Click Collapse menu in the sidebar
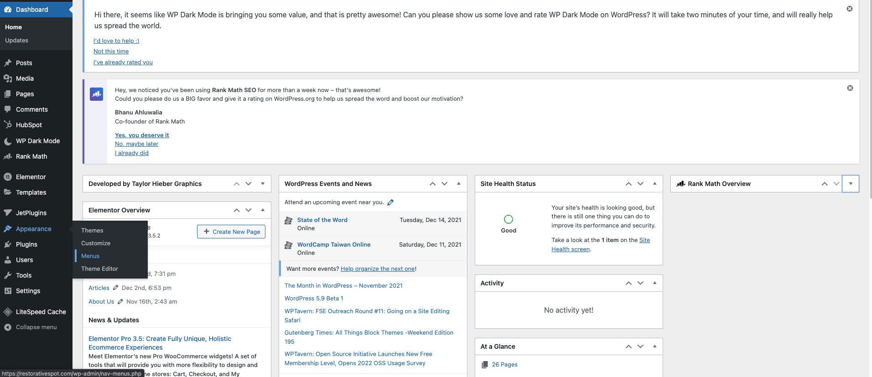The image size is (872, 377). pyautogui.click(x=36, y=327)
